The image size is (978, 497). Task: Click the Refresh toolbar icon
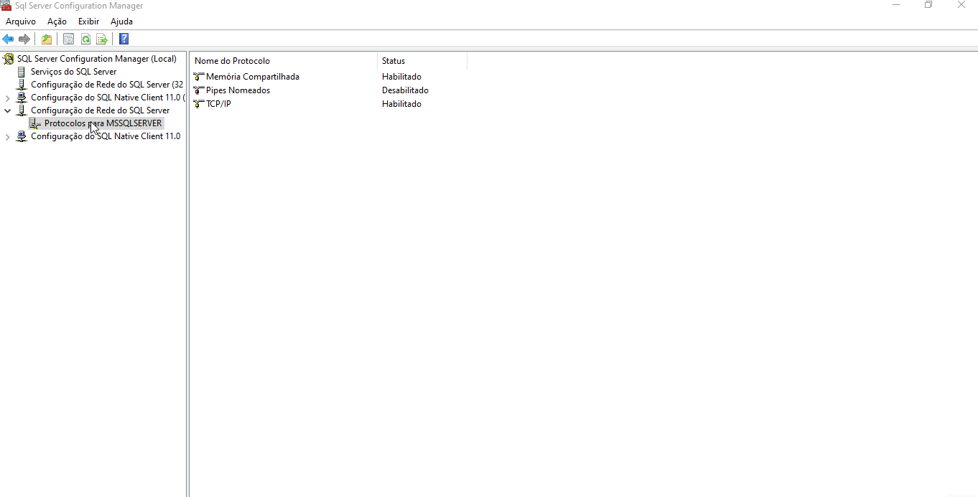85,39
